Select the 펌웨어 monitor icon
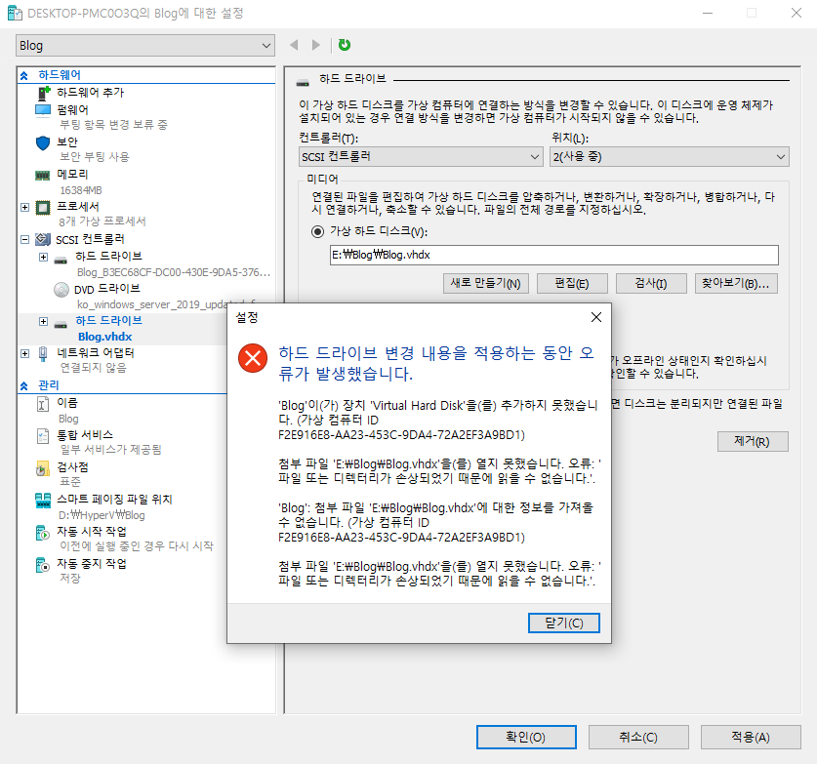This screenshot has width=817, height=764. pos(43,110)
